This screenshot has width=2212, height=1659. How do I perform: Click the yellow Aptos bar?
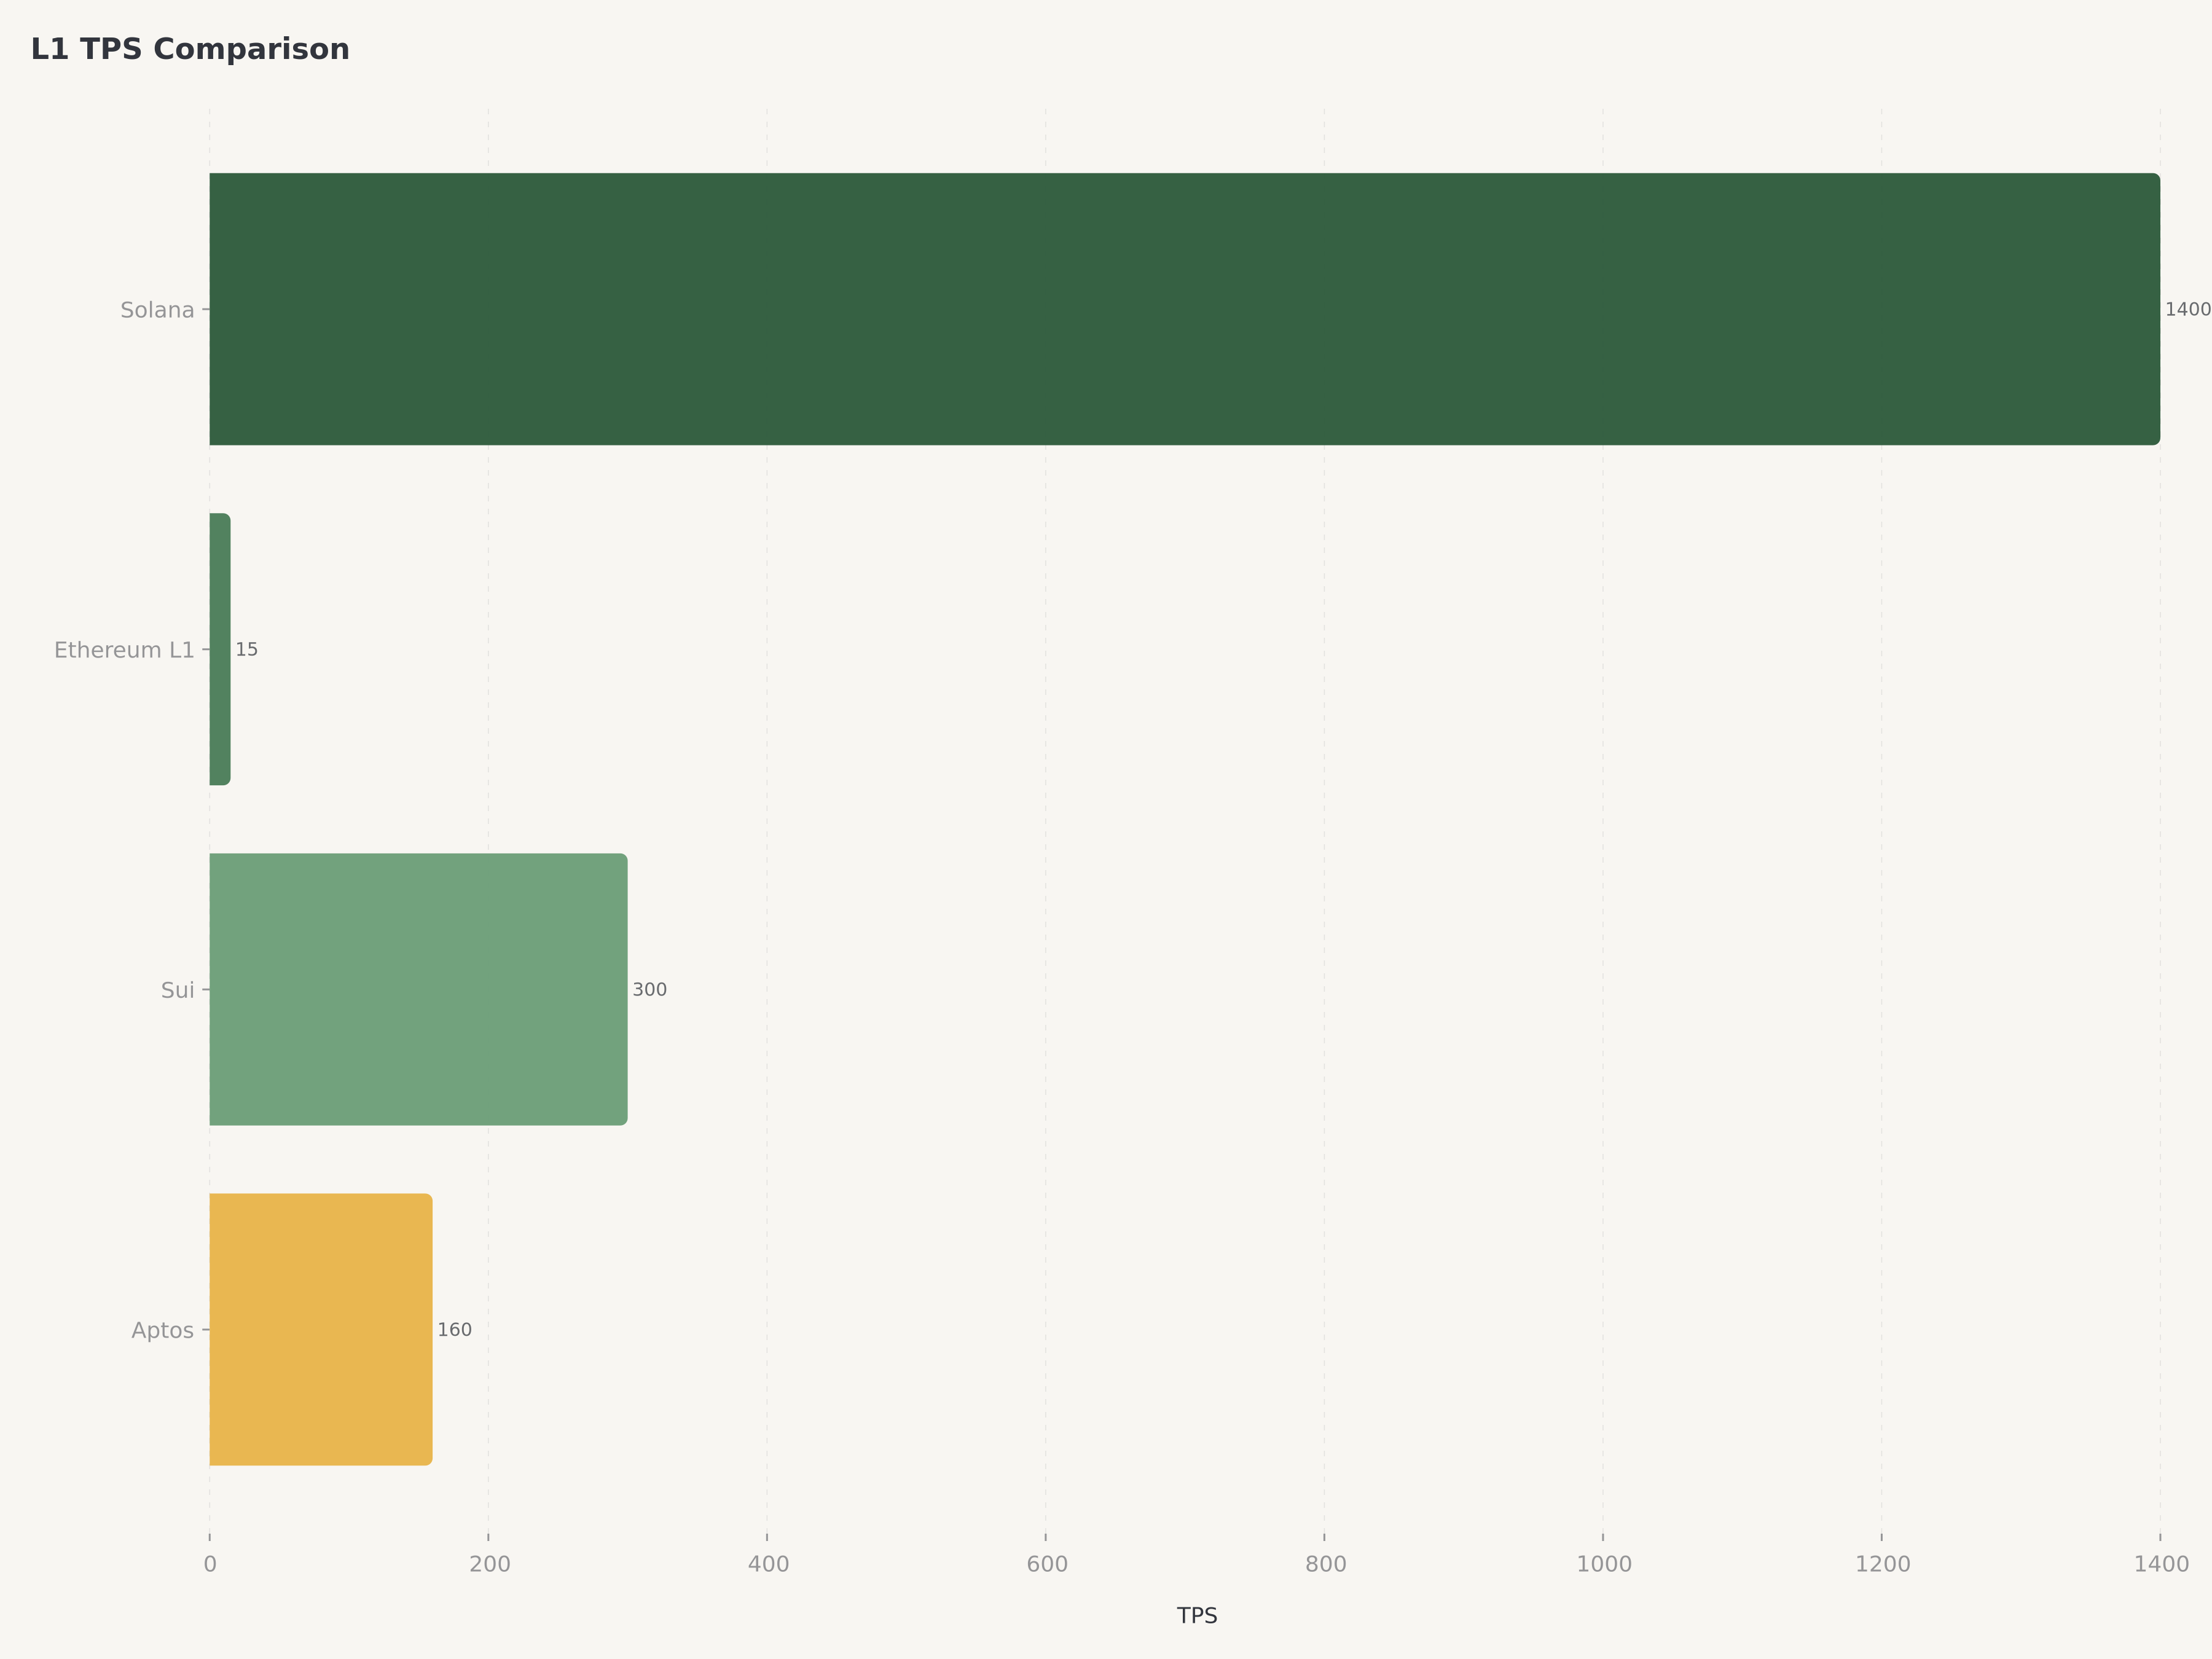[x=321, y=1329]
